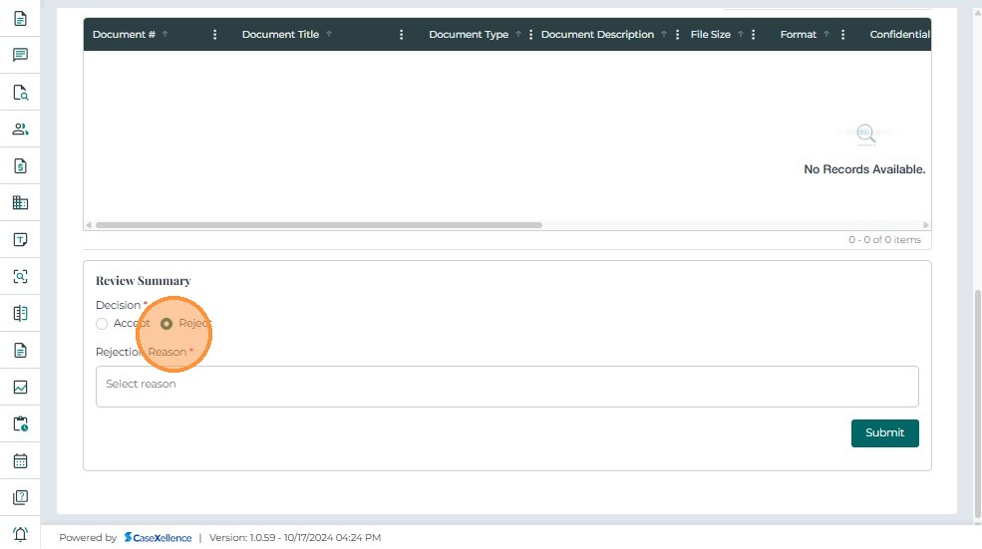Sort by Document Description column header
The width and height of the screenshot is (982, 549).
tap(597, 35)
